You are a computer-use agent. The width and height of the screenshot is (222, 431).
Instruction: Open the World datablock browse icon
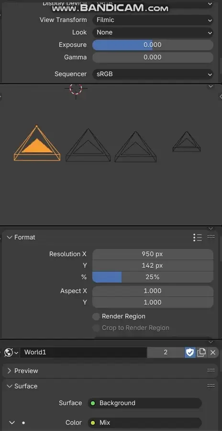(x=11, y=352)
